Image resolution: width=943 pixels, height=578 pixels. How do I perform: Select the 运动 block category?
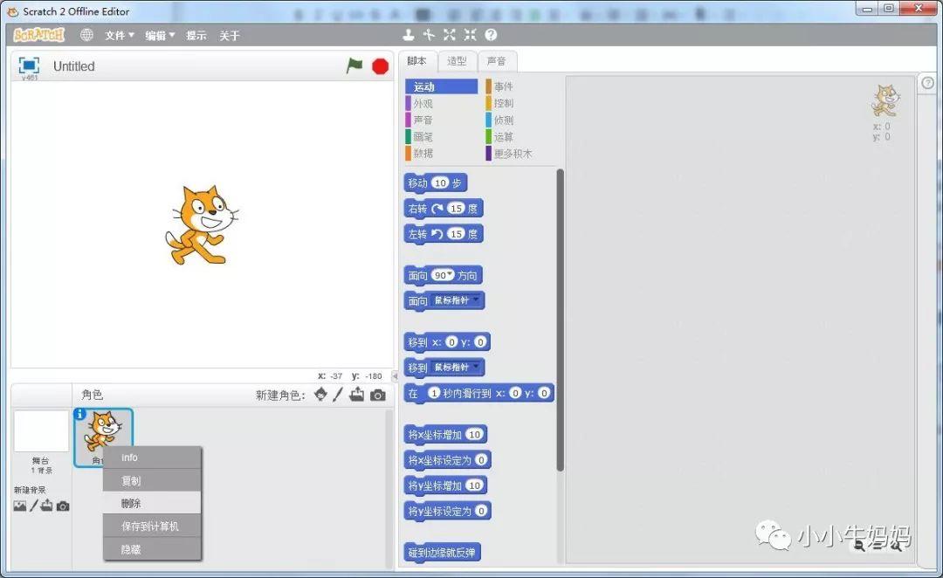(x=442, y=86)
